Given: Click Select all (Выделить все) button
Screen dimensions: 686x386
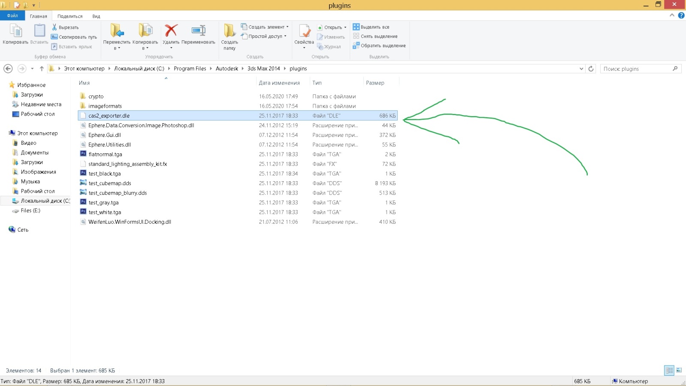Looking at the screenshot, I should coord(371,27).
